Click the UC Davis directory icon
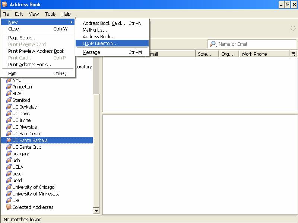This screenshot has height=223, width=298. 9,113
